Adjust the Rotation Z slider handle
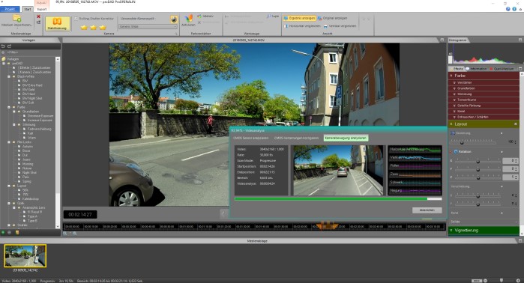Image resolution: width=524 pixels, height=283 pixels. [x=478, y=177]
